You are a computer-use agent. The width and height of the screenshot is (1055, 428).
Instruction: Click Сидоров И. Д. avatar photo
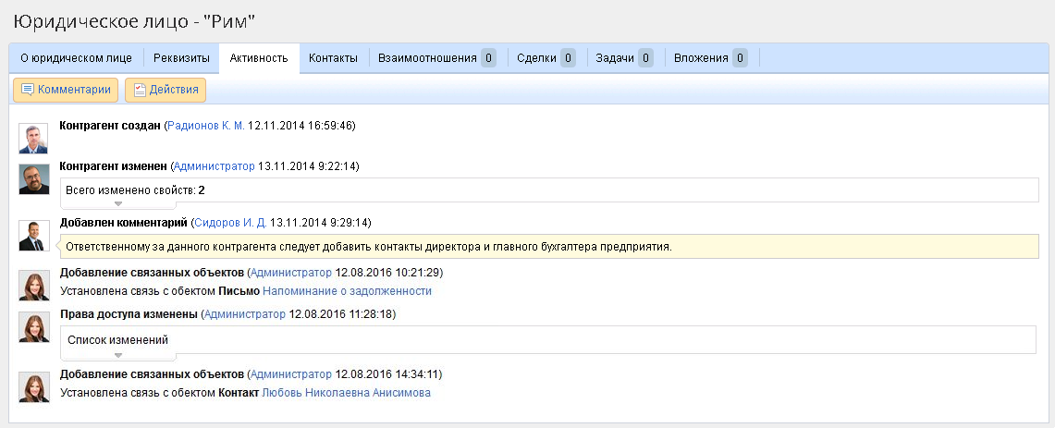click(34, 236)
